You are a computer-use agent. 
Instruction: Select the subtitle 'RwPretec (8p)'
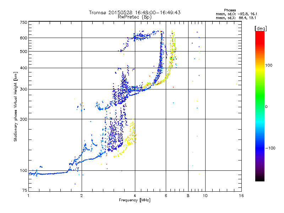coord(135,17)
